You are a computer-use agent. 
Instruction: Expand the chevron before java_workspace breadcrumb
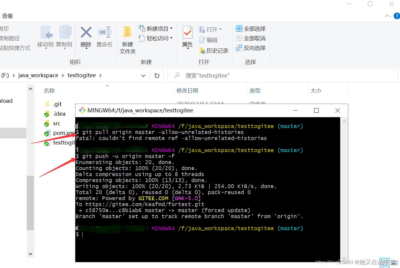point(14,75)
